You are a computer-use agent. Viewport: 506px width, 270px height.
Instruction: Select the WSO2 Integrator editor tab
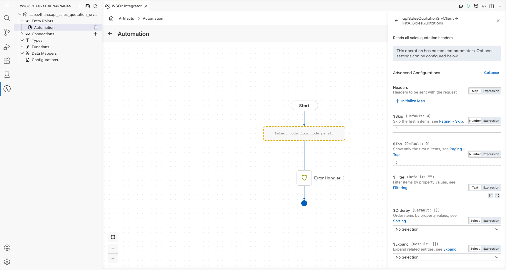click(x=126, y=6)
